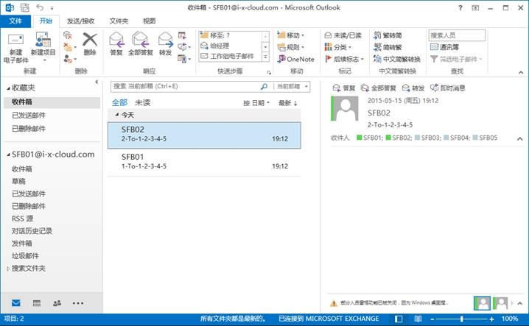Screen dimensions: 529x326
Task: Select quick step 给经理
Action: 231,46
